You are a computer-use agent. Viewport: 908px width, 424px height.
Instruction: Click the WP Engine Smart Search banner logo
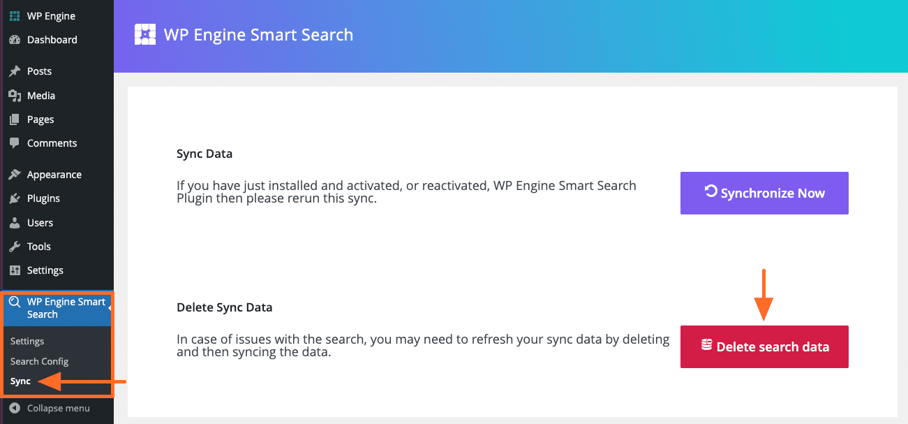144,34
